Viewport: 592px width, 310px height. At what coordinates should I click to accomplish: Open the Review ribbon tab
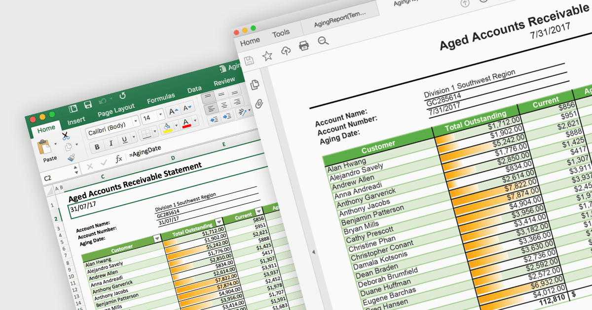224,81
